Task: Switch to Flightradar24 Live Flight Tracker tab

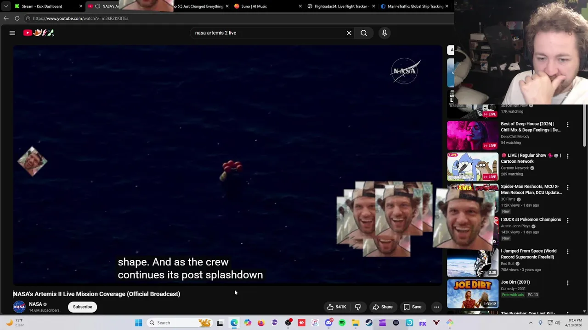Action: click(342, 6)
